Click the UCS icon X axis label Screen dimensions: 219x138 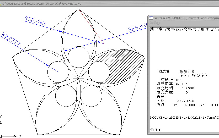[x=20, y=136]
